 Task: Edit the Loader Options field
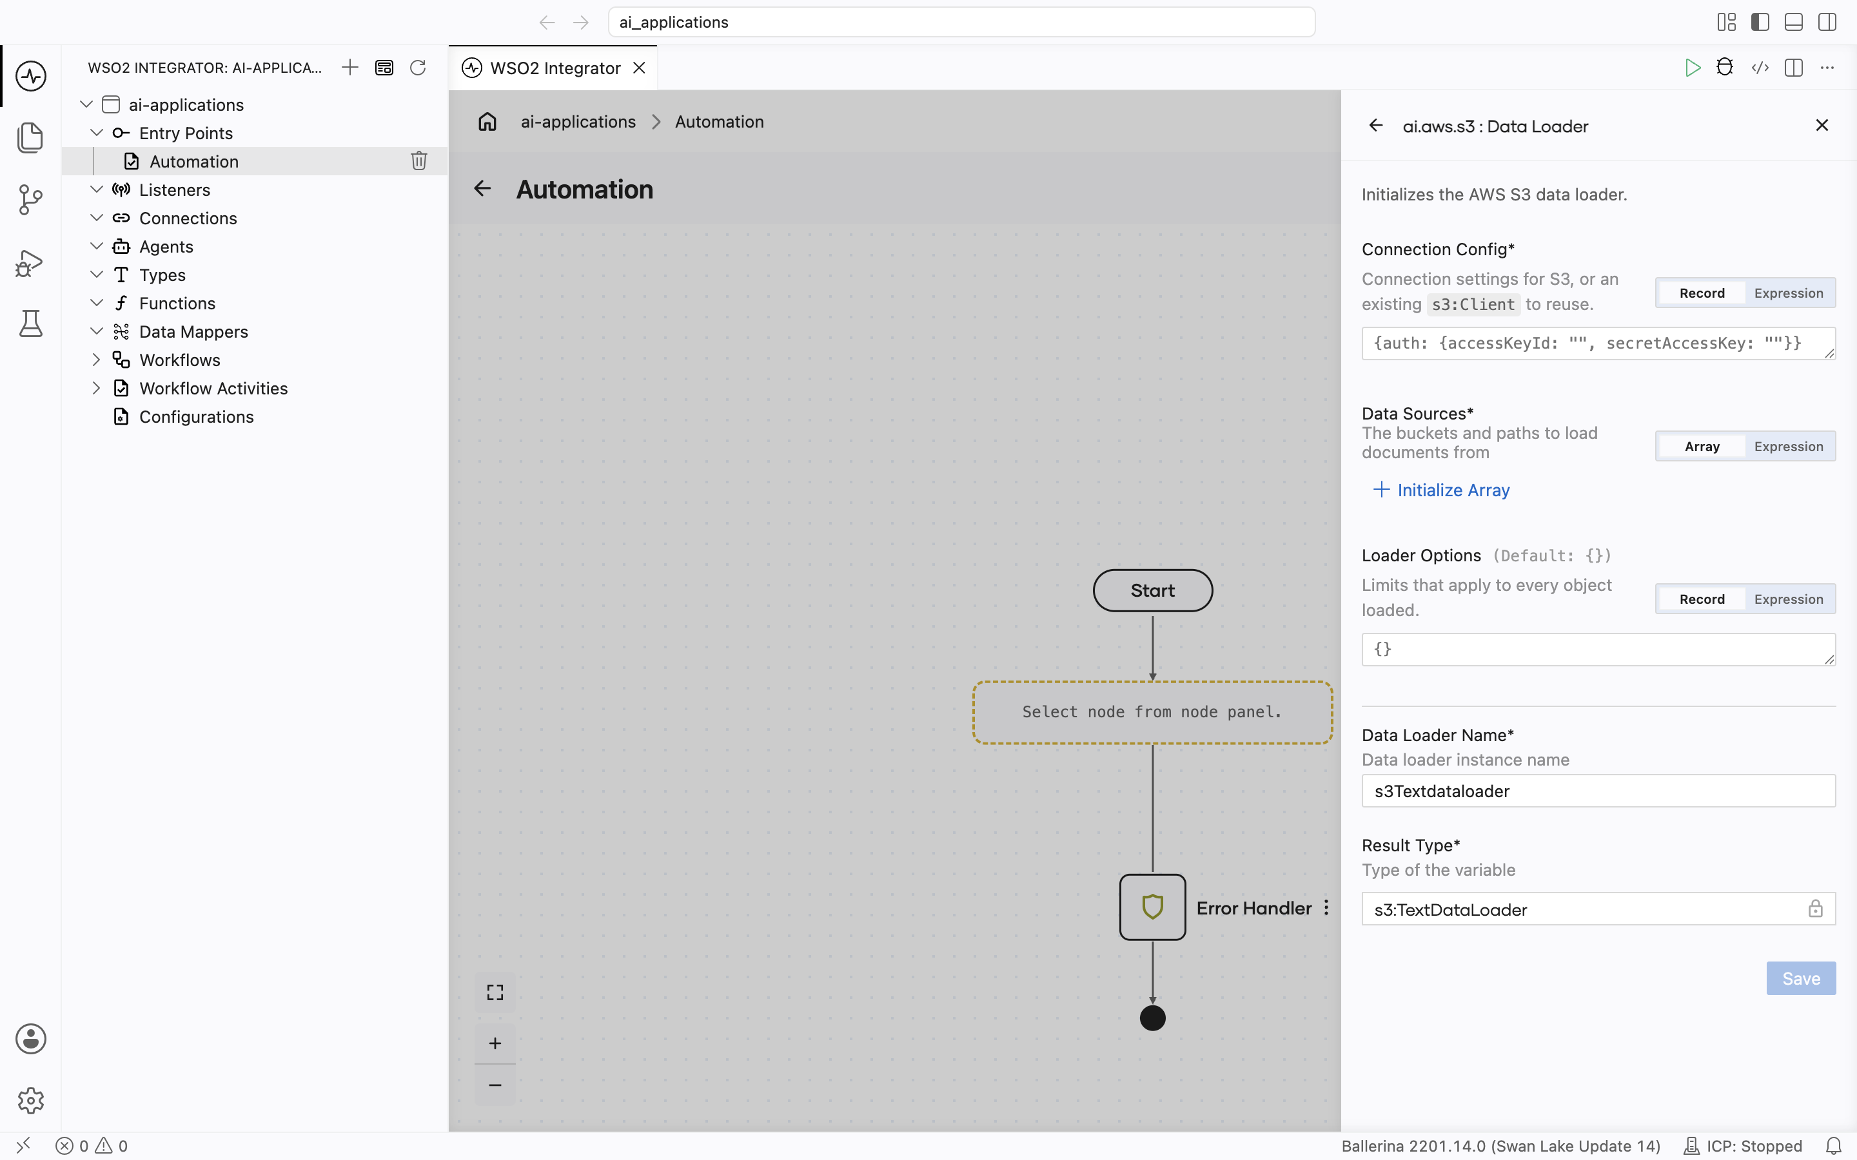pos(1598,649)
